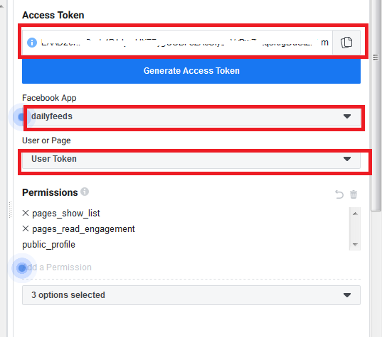Click the permissions list scroll-up arrow

[355, 214]
